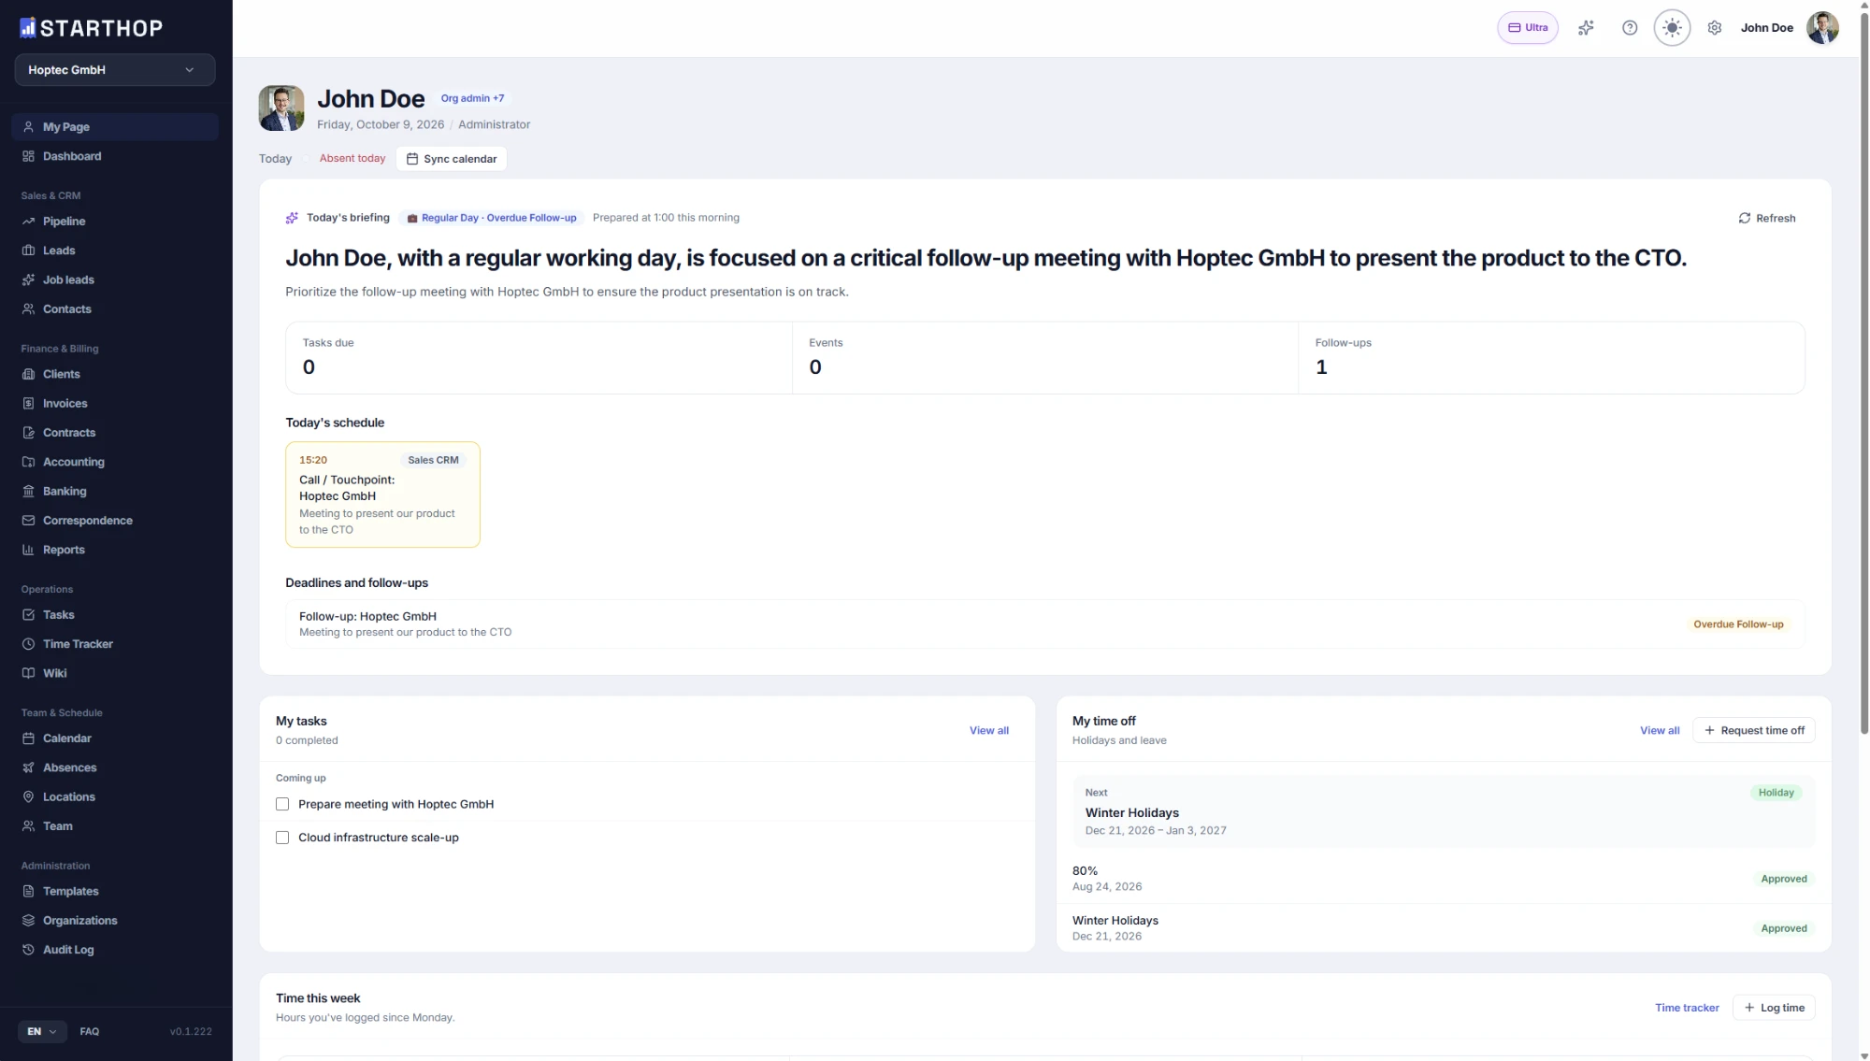Open the Team menu item
The width and height of the screenshot is (1870, 1061).
(115, 826)
